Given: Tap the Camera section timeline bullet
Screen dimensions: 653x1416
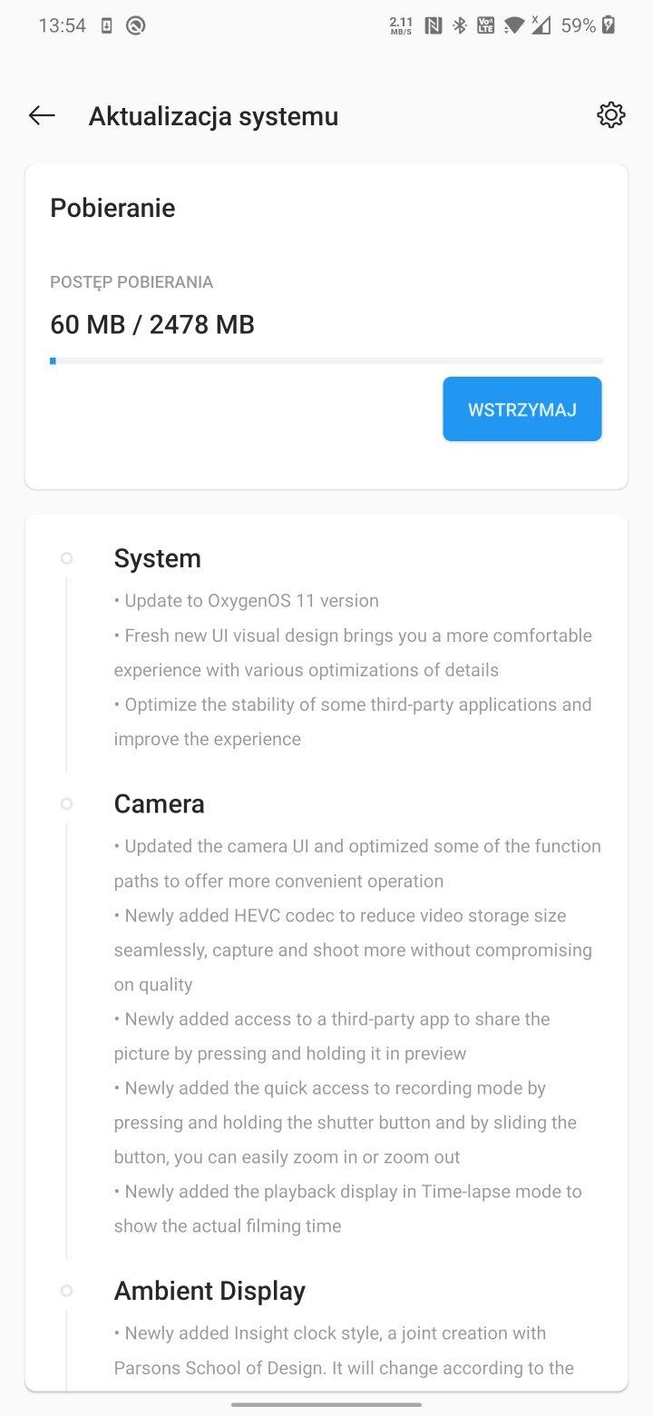Looking at the screenshot, I should (x=66, y=803).
